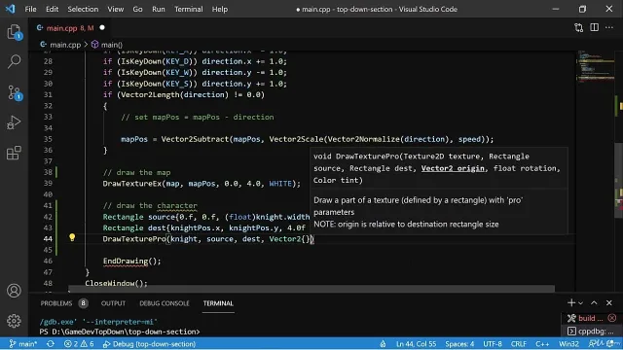Click line number 44 in the gutter
Image resolution: width=623 pixels, height=350 pixels.
(x=48, y=238)
